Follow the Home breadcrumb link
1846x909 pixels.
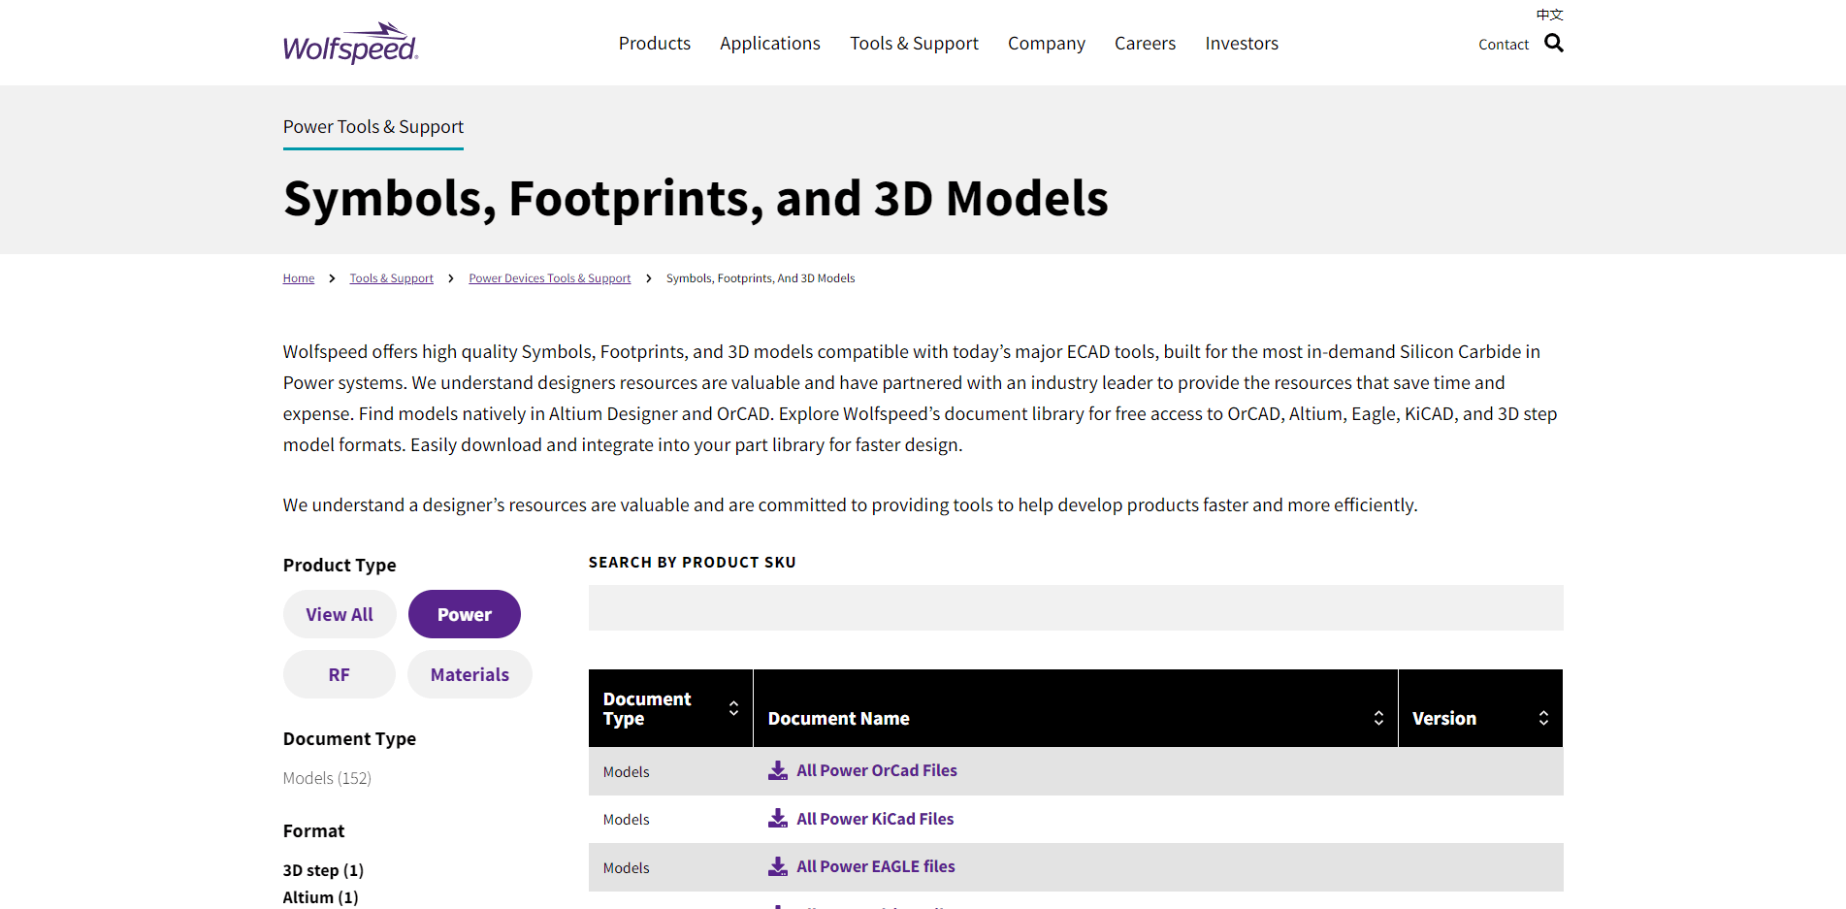click(x=298, y=277)
